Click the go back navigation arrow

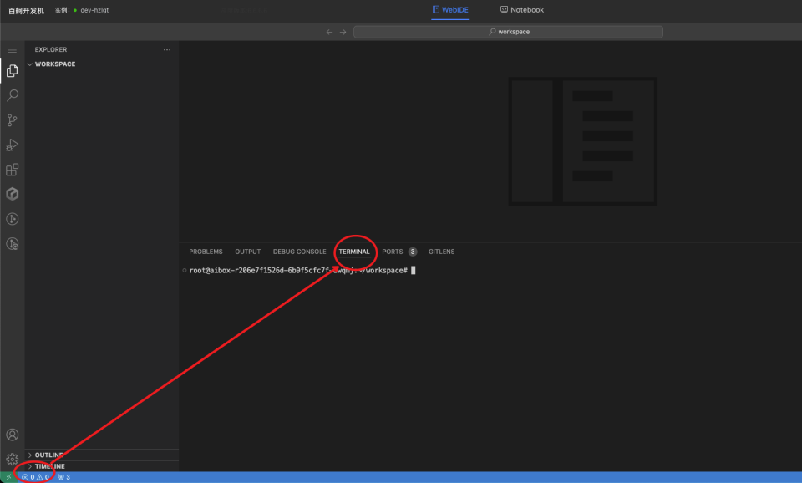point(329,32)
